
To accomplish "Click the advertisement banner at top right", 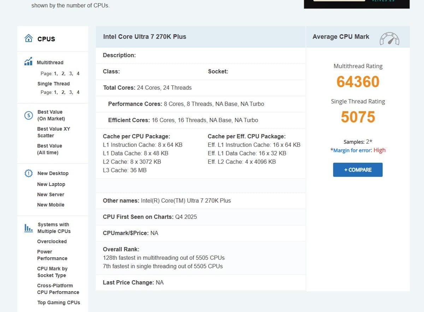I will (x=357, y=4).
